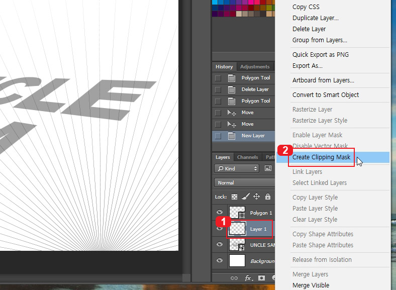Set history brush source at Delete Layer
Viewport: 396px width, 290px height.
[x=218, y=89]
